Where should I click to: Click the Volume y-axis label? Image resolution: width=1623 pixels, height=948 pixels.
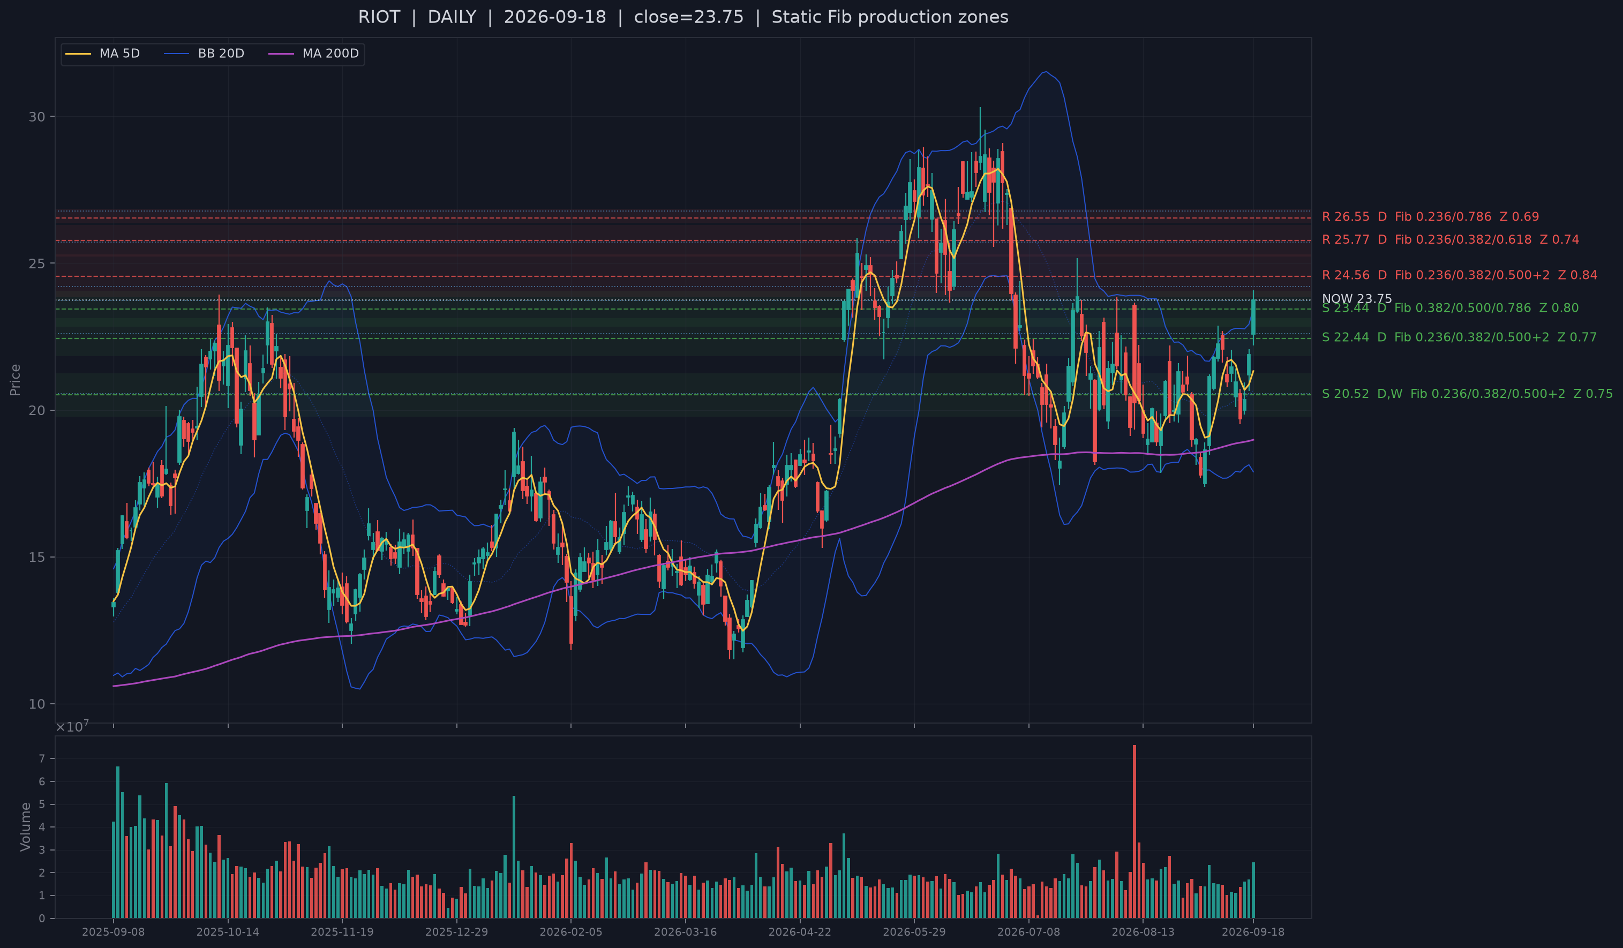point(26,827)
